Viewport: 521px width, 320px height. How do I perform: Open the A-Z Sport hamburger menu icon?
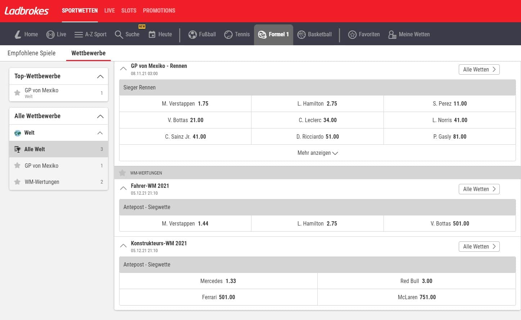point(78,34)
